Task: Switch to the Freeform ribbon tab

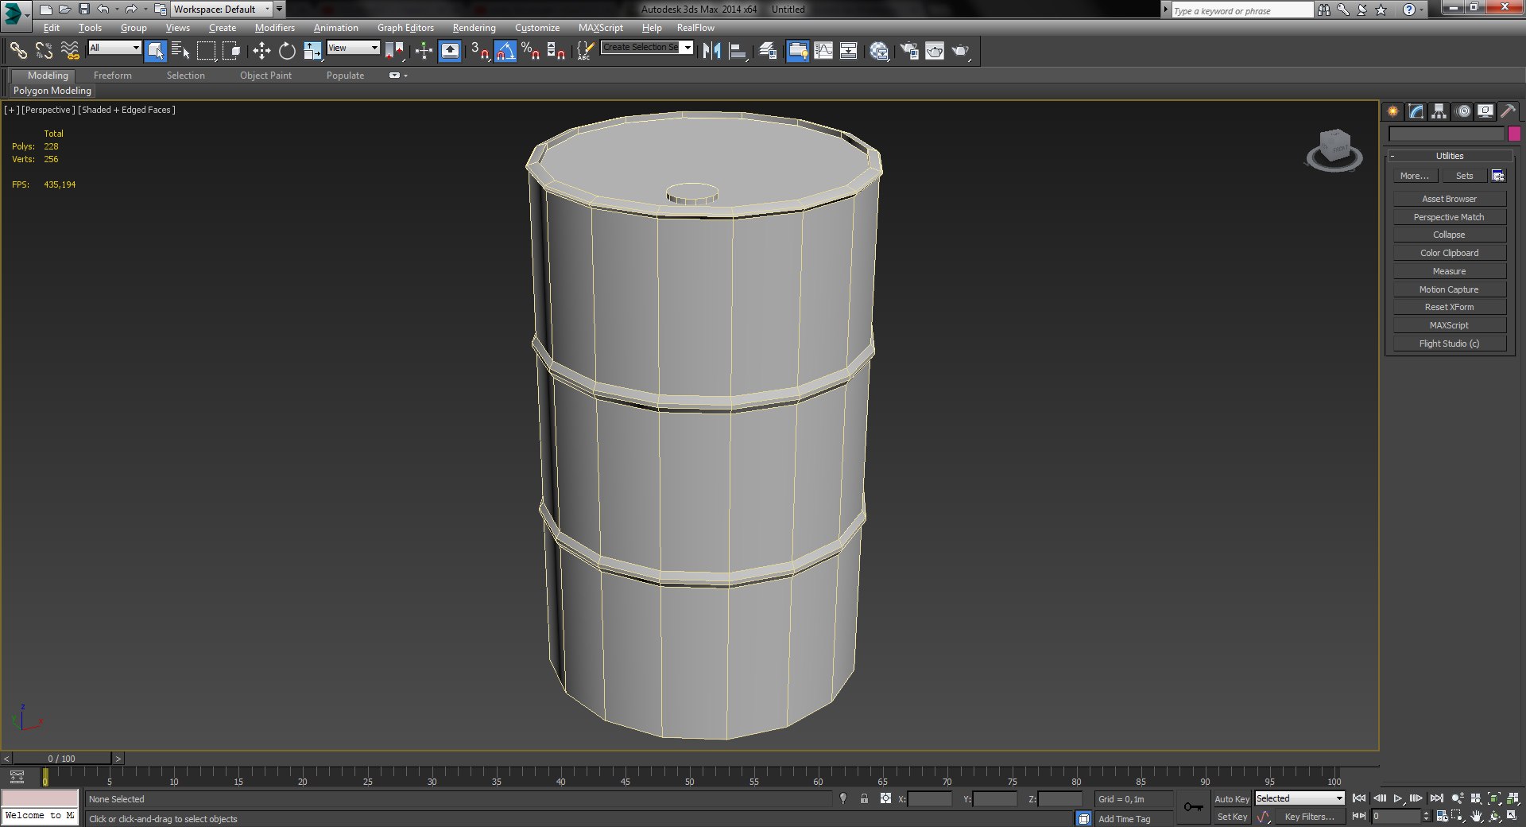Action: [x=113, y=76]
